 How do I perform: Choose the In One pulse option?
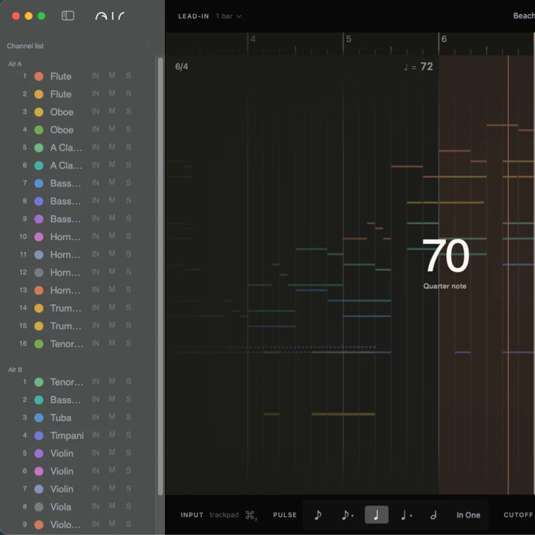[468, 515]
